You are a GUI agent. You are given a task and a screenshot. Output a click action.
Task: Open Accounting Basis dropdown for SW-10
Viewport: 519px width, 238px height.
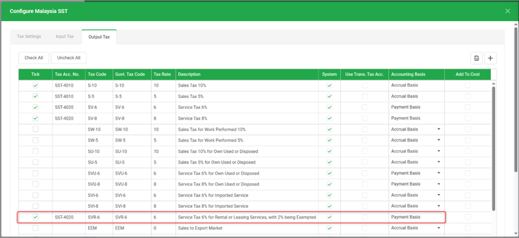pos(439,129)
